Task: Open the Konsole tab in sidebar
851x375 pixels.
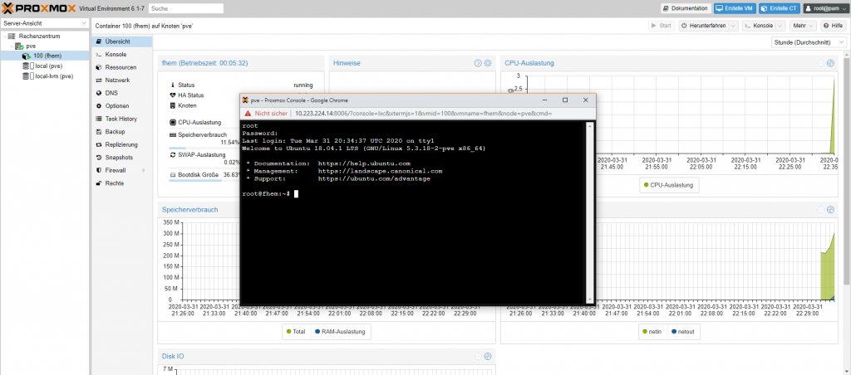Action: 121,54
